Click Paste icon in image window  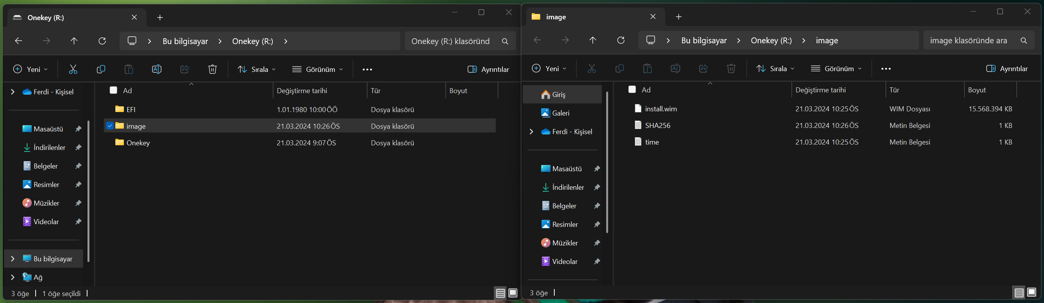(x=648, y=69)
